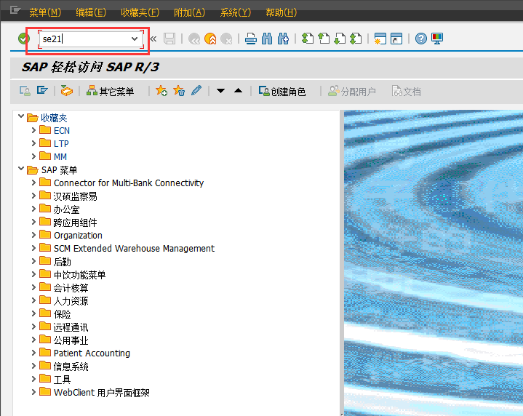Click the Print icon
This screenshot has height=416, width=523.
(x=251, y=39)
